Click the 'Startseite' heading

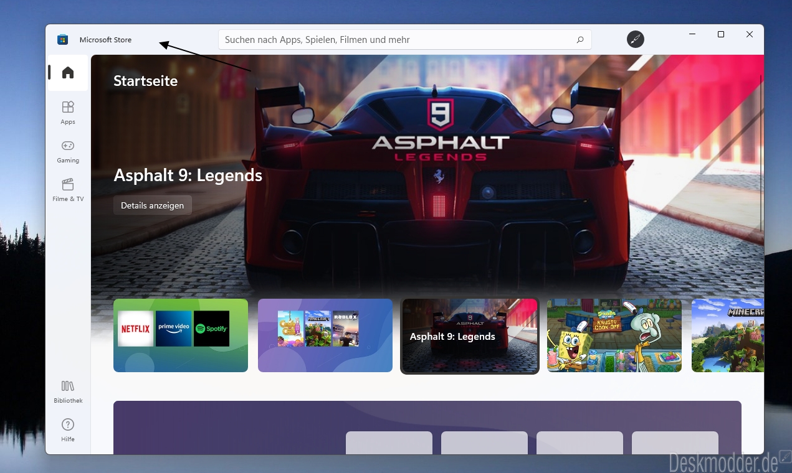pyautogui.click(x=146, y=81)
